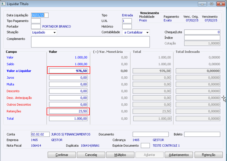Click the Cancelar button
The height and width of the screenshot is (161, 227).
tap(91, 155)
